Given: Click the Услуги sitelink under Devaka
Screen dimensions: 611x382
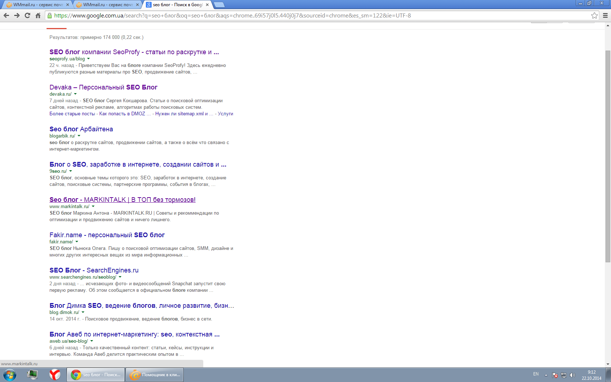Looking at the screenshot, I should (225, 114).
